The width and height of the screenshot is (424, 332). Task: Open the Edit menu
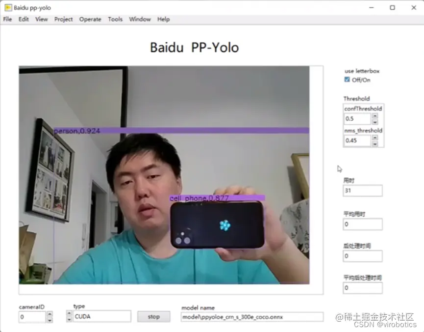pos(23,19)
